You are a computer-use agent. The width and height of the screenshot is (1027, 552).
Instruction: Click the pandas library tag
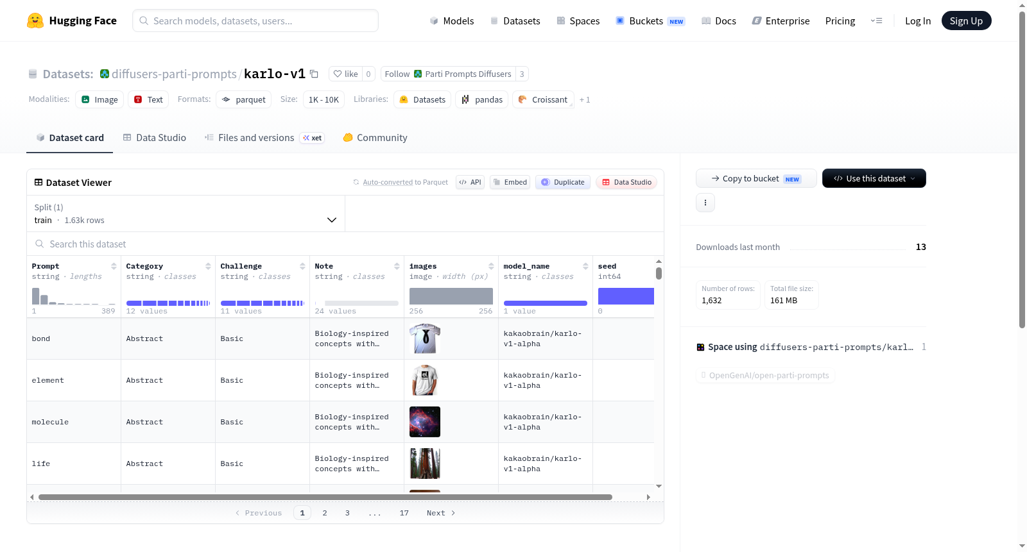click(482, 99)
